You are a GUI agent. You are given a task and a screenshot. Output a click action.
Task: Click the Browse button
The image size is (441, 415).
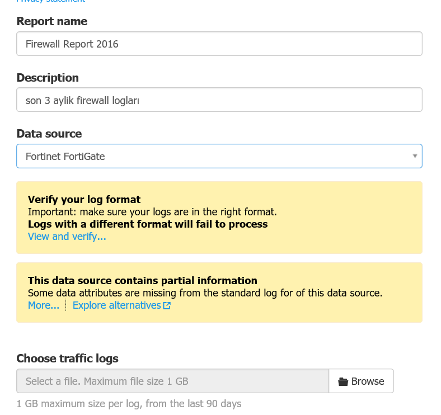[x=361, y=381]
